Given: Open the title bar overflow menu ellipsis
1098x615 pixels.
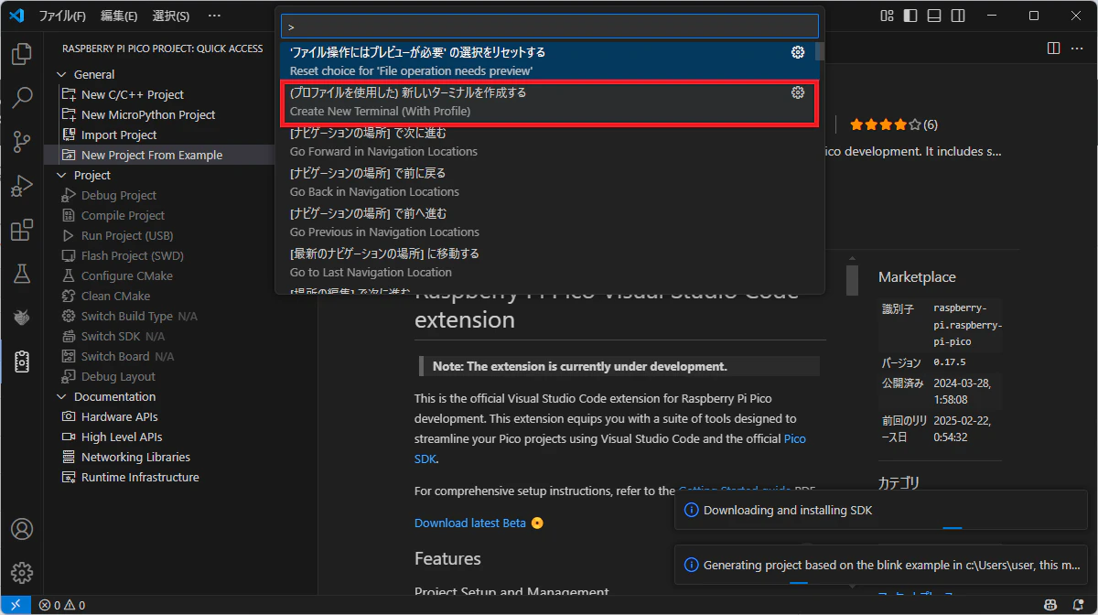Looking at the screenshot, I should tap(214, 16).
